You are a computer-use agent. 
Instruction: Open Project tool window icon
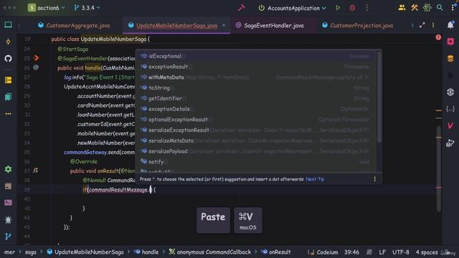pos(8,25)
